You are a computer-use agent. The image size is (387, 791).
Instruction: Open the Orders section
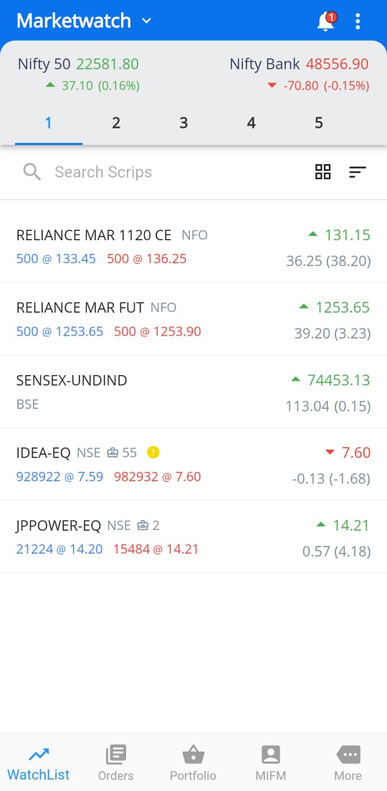click(116, 763)
